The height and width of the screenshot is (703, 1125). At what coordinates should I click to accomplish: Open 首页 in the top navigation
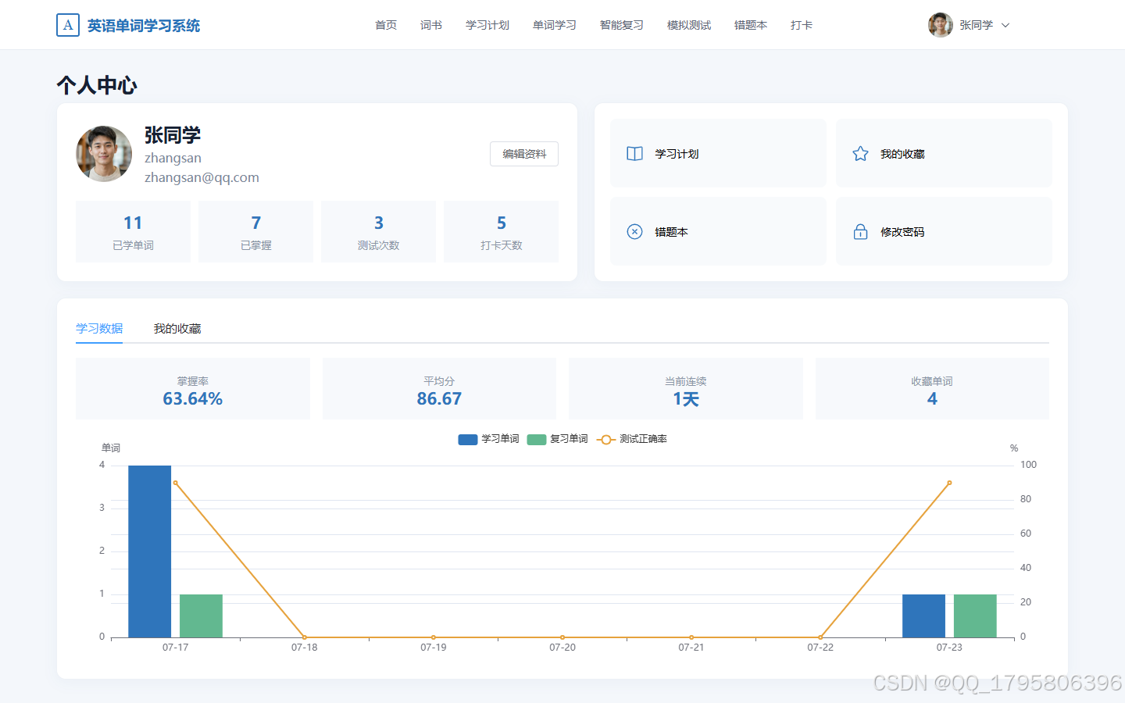coord(386,25)
